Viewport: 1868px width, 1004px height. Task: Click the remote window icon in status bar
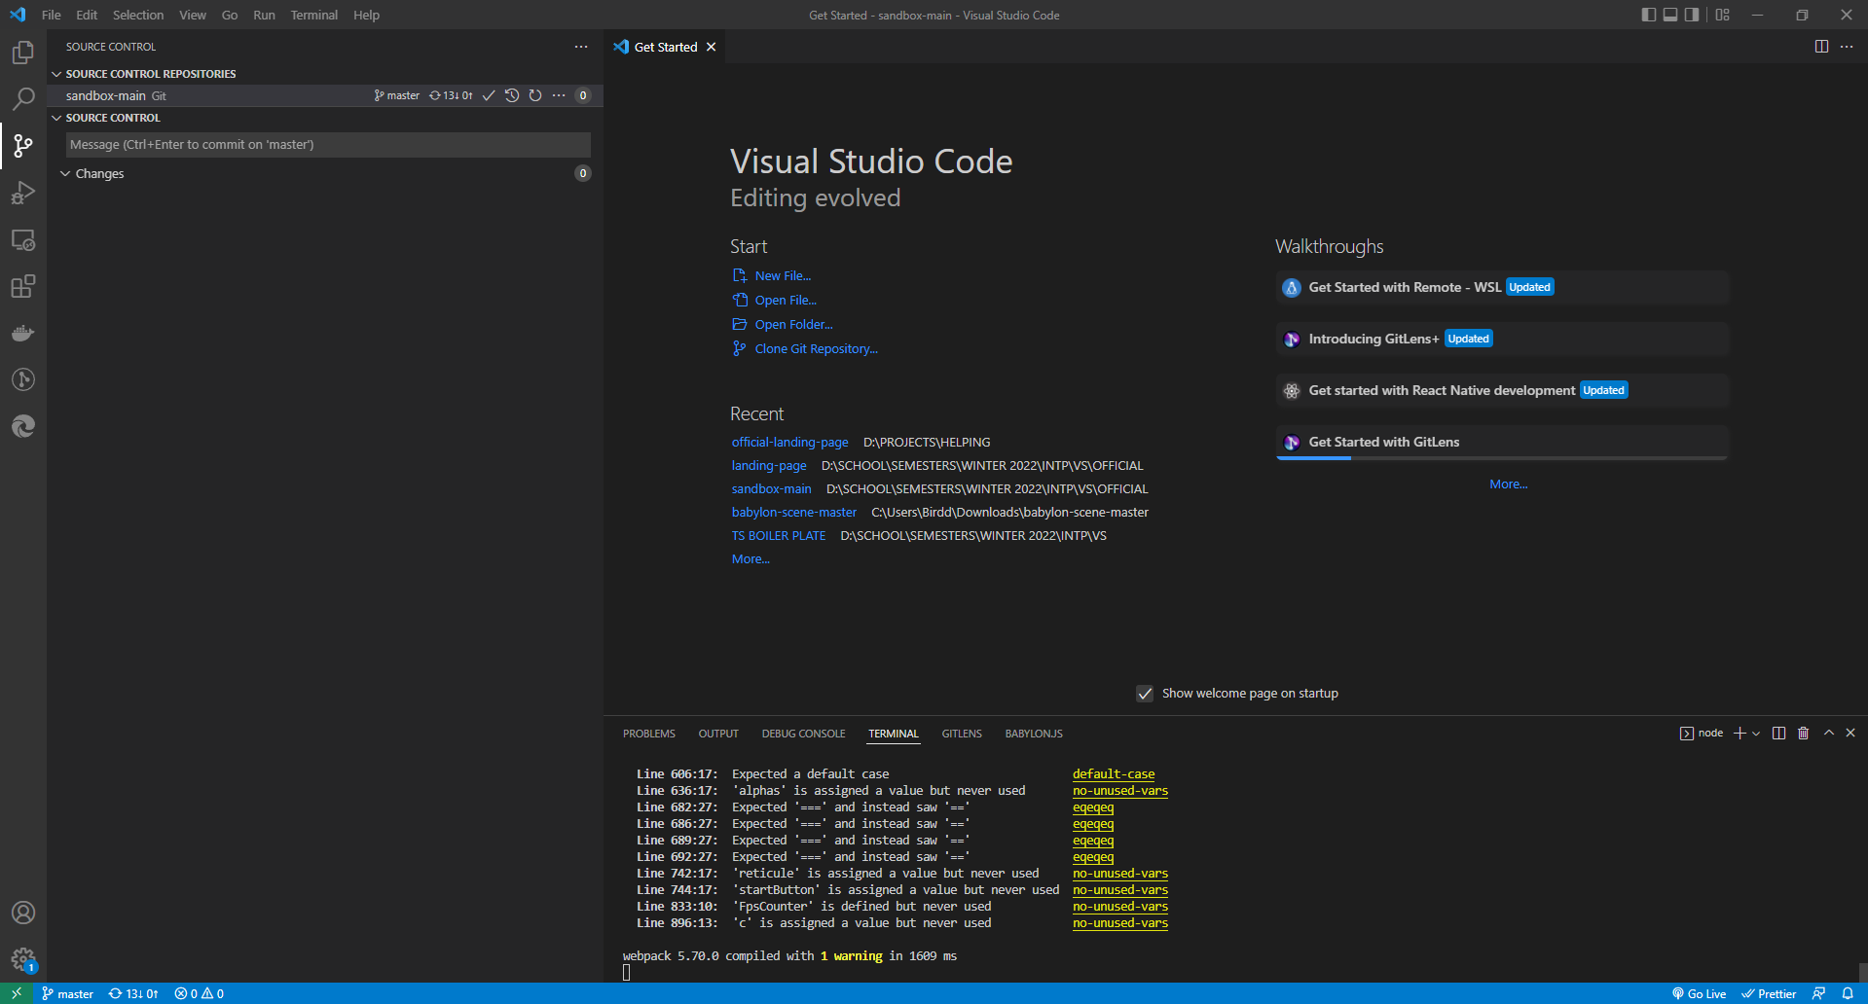click(17, 993)
